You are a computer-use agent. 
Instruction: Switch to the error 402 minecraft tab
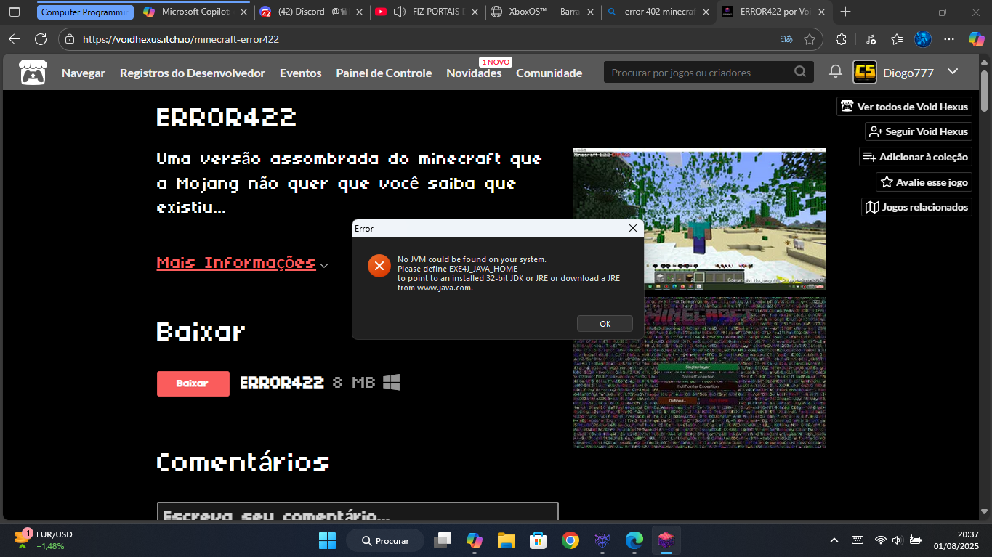tap(658, 12)
